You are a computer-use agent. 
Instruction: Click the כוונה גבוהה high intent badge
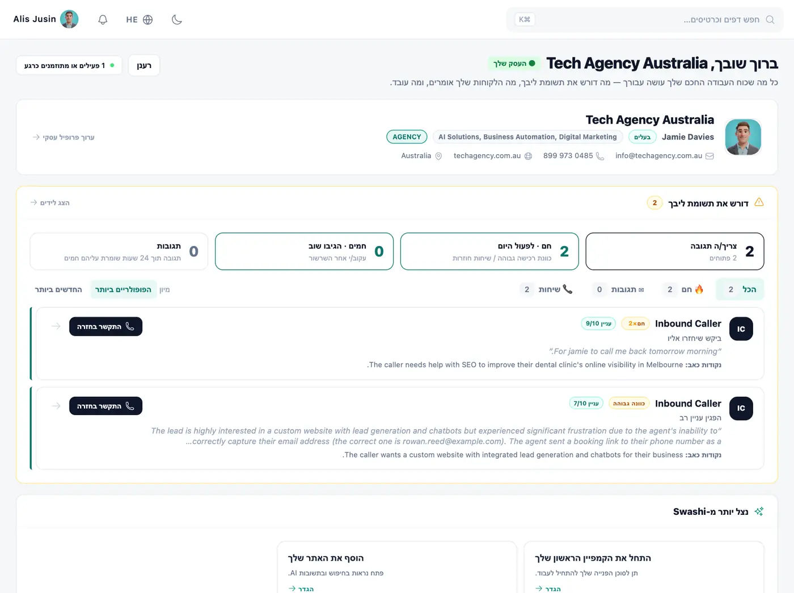[629, 404]
